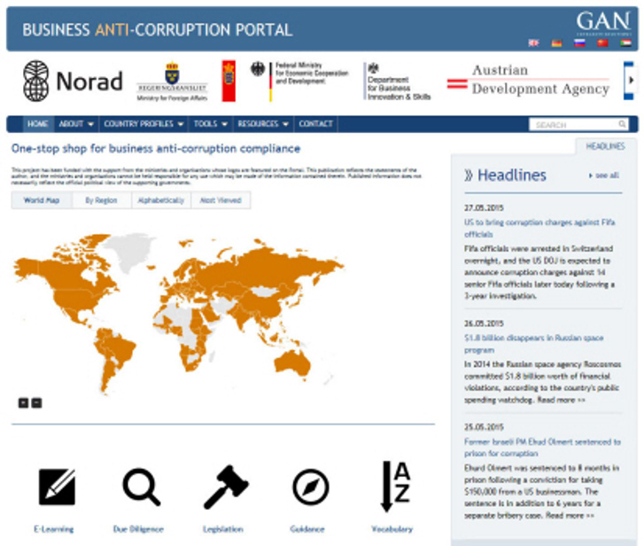The height and width of the screenshot is (546, 644).
Task: Switch to the By Region tab
Action: pos(101,200)
